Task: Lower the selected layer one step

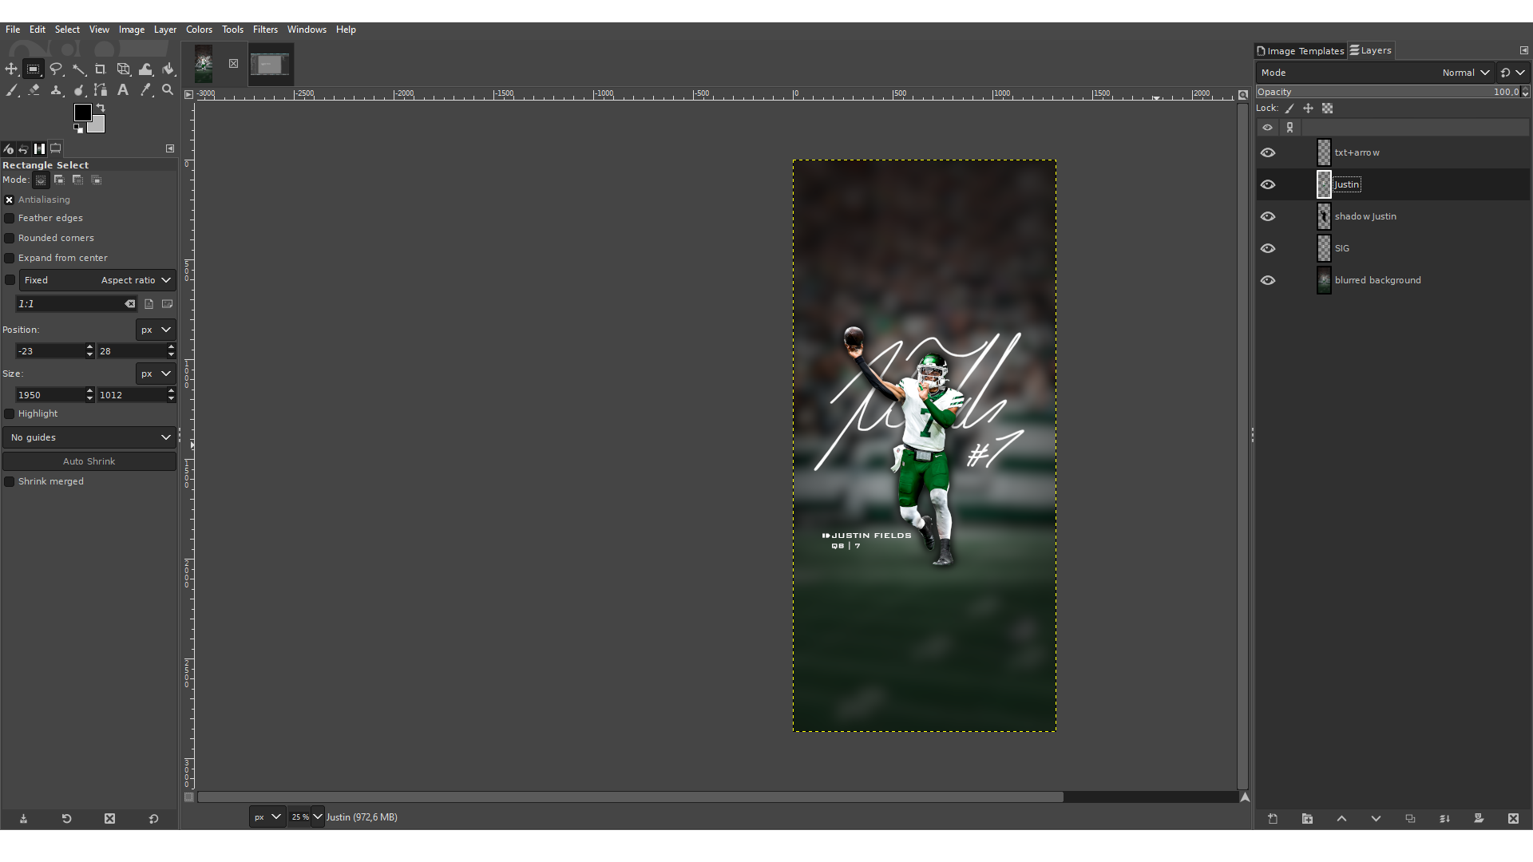Action: coord(1376,819)
